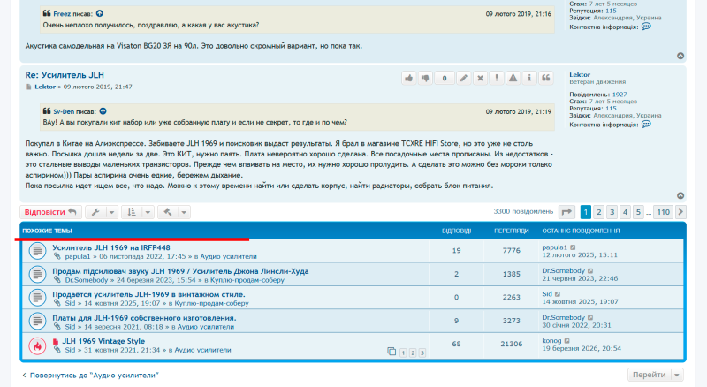Click the Відповісти reply button
The height and width of the screenshot is (387, 707).
click(50, 212)
